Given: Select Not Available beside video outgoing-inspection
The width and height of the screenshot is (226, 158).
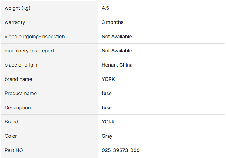Looking at the screenshot, I should click(x=117, y=37).
